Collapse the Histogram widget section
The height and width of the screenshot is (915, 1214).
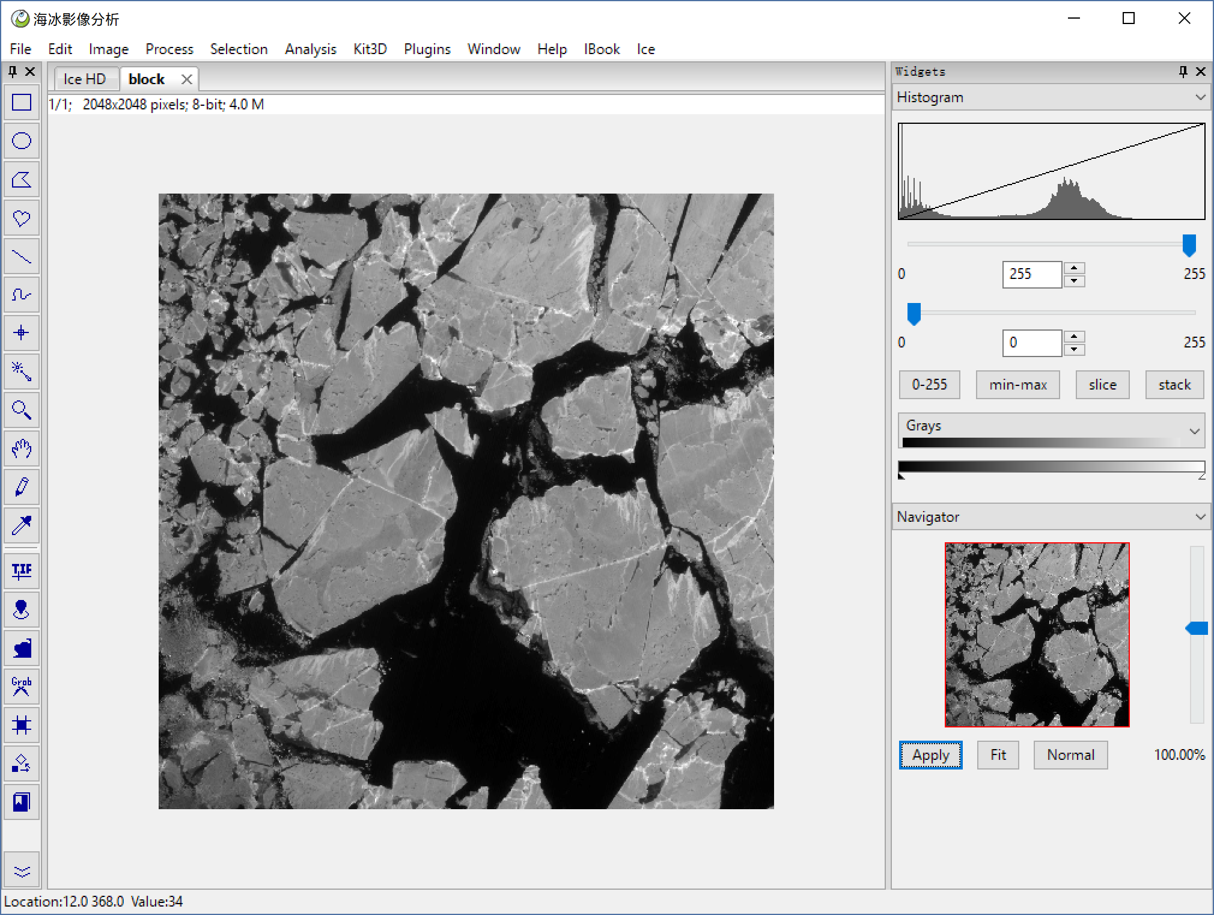click(x=1200, y=97)
